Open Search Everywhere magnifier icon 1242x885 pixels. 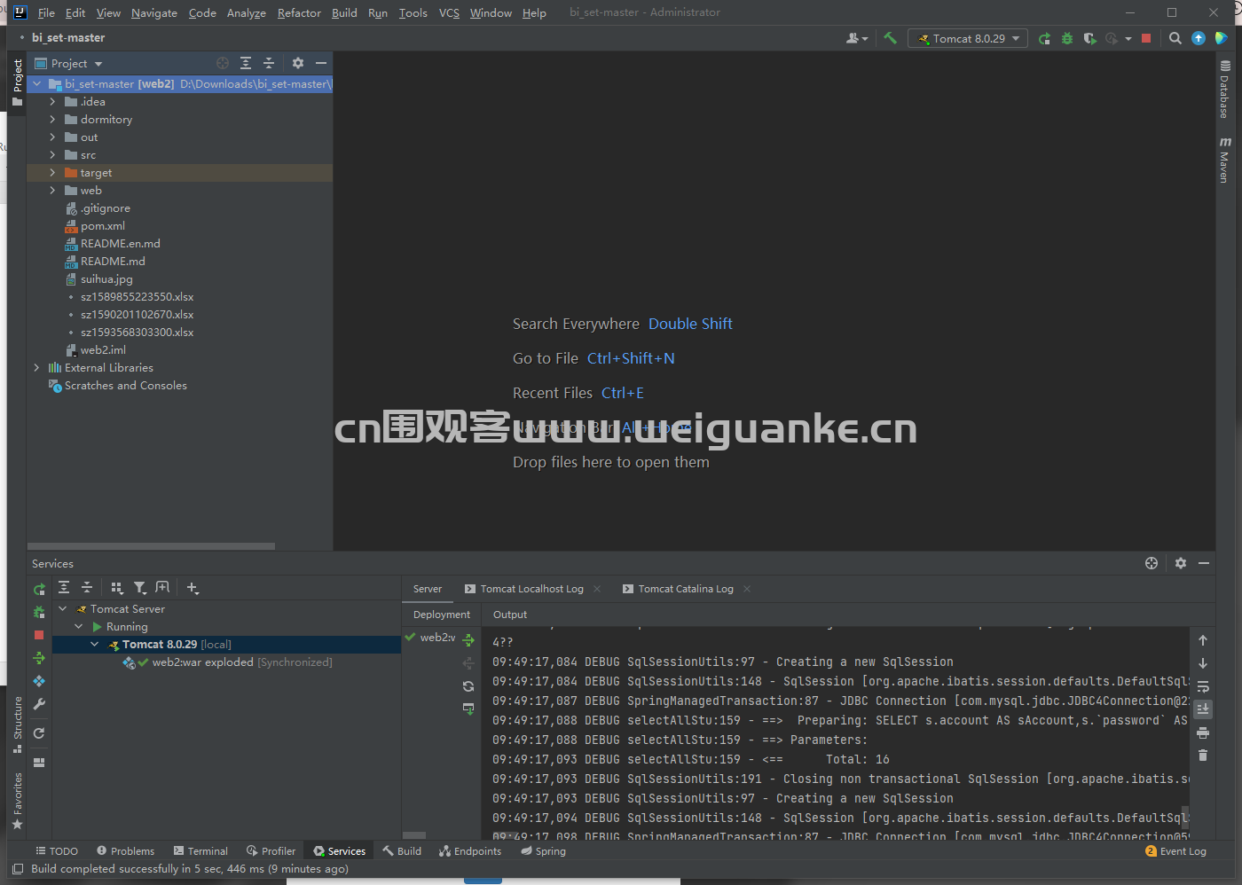[x=1175, y=38]
